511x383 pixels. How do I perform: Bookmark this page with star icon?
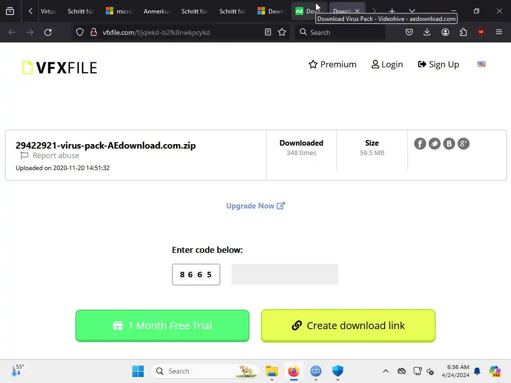282,32
